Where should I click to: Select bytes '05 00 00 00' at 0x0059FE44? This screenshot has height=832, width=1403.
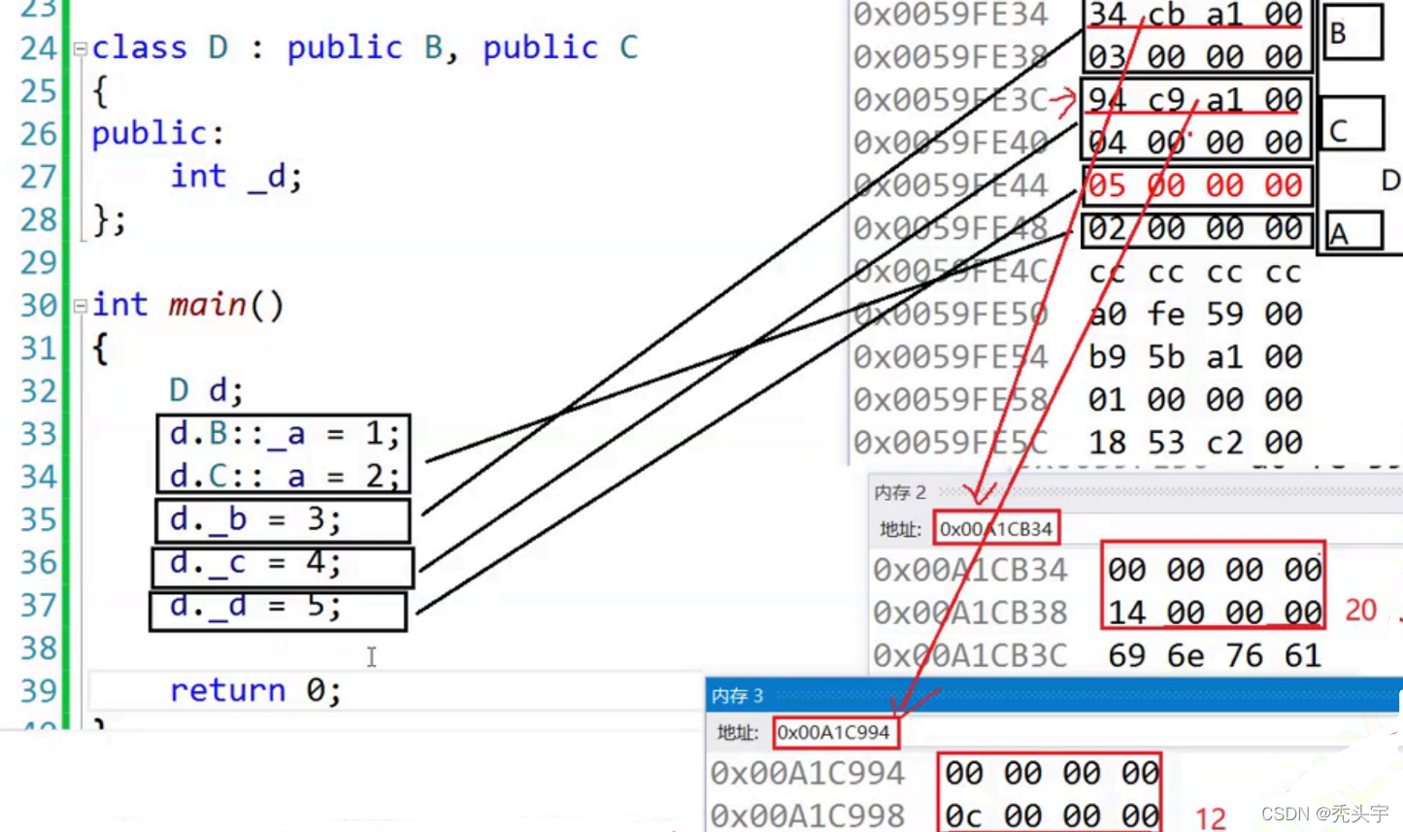click(1195, 185)
